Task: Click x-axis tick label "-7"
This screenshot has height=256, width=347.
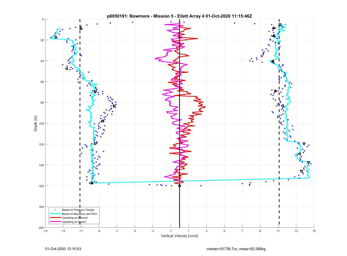Action: click(117, 231)
